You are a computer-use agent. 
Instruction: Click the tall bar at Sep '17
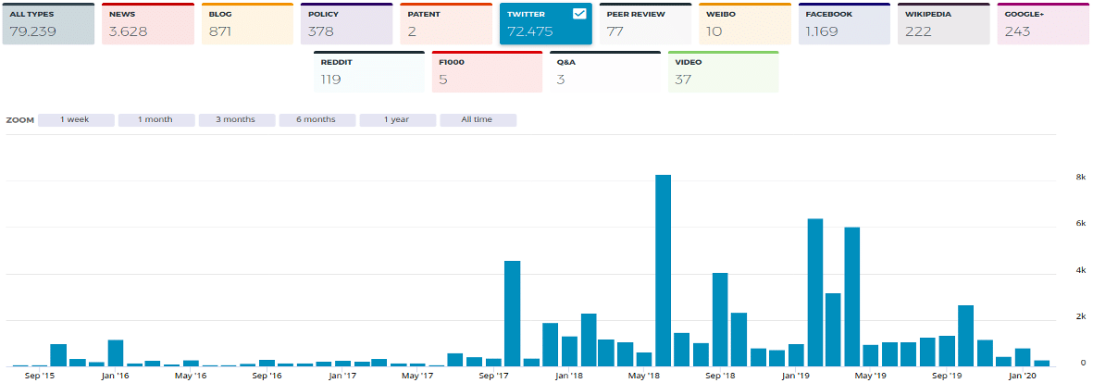(x=512, y=313)
